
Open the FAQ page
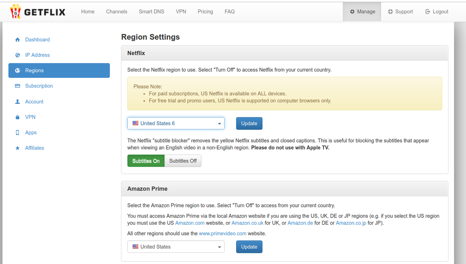230,12
